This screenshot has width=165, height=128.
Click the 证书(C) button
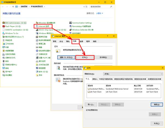click(85, 57)
